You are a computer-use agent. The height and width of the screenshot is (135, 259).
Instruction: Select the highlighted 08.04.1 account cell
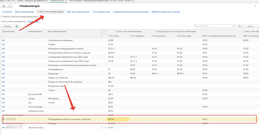[x=118, y=119]
